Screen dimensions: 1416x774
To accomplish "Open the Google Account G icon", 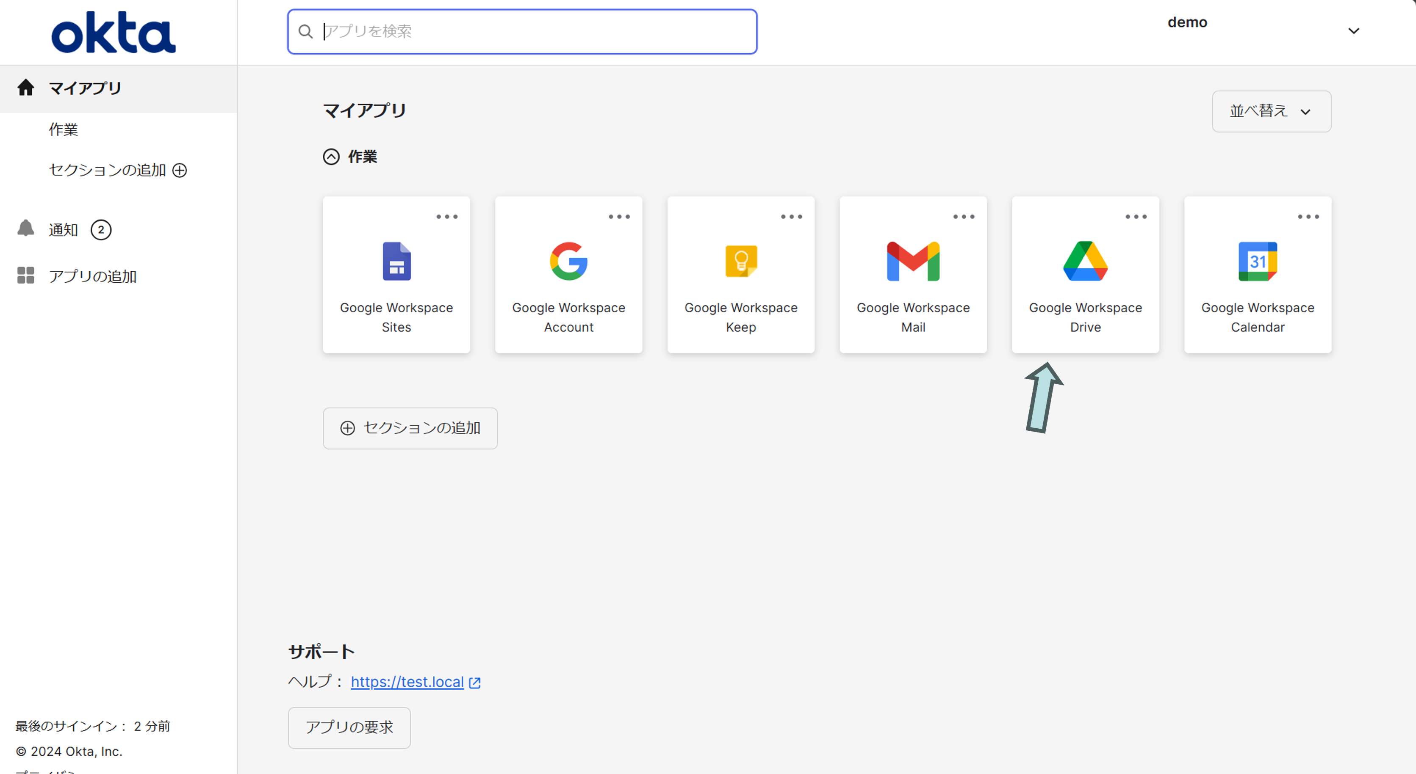I will coord(568,262).
